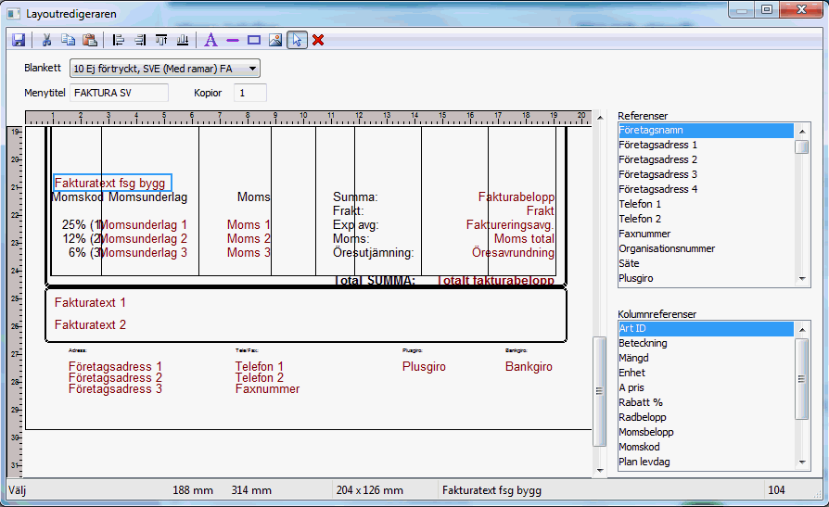Click the Menytitel text field
Image resolution: width=829 pixels, height=507 pixels.
119,93
